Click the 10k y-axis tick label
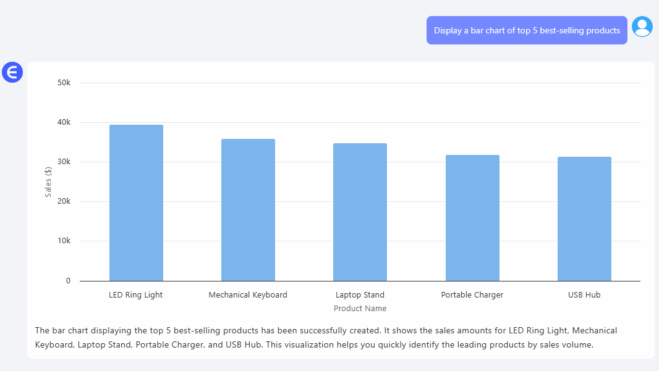The image size is (659, 371). tap(64, 241)
